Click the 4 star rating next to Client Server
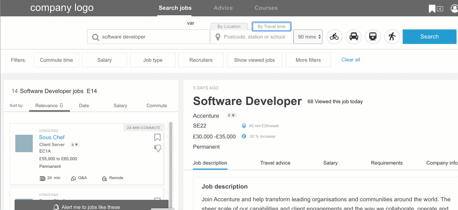Viewport: 458px width, 210px height. pos(75,145)
